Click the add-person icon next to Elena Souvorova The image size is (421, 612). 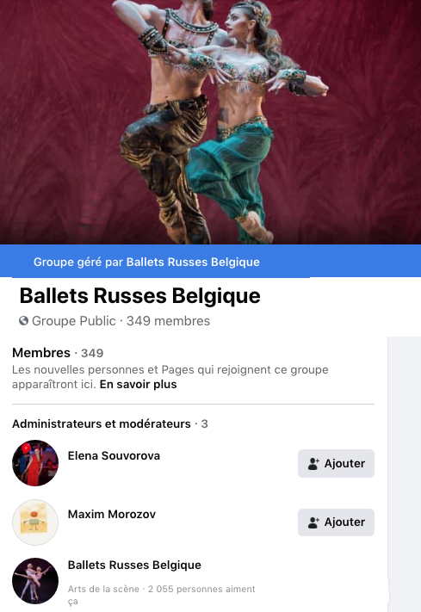pyautogui.click(x=313, y=463)
